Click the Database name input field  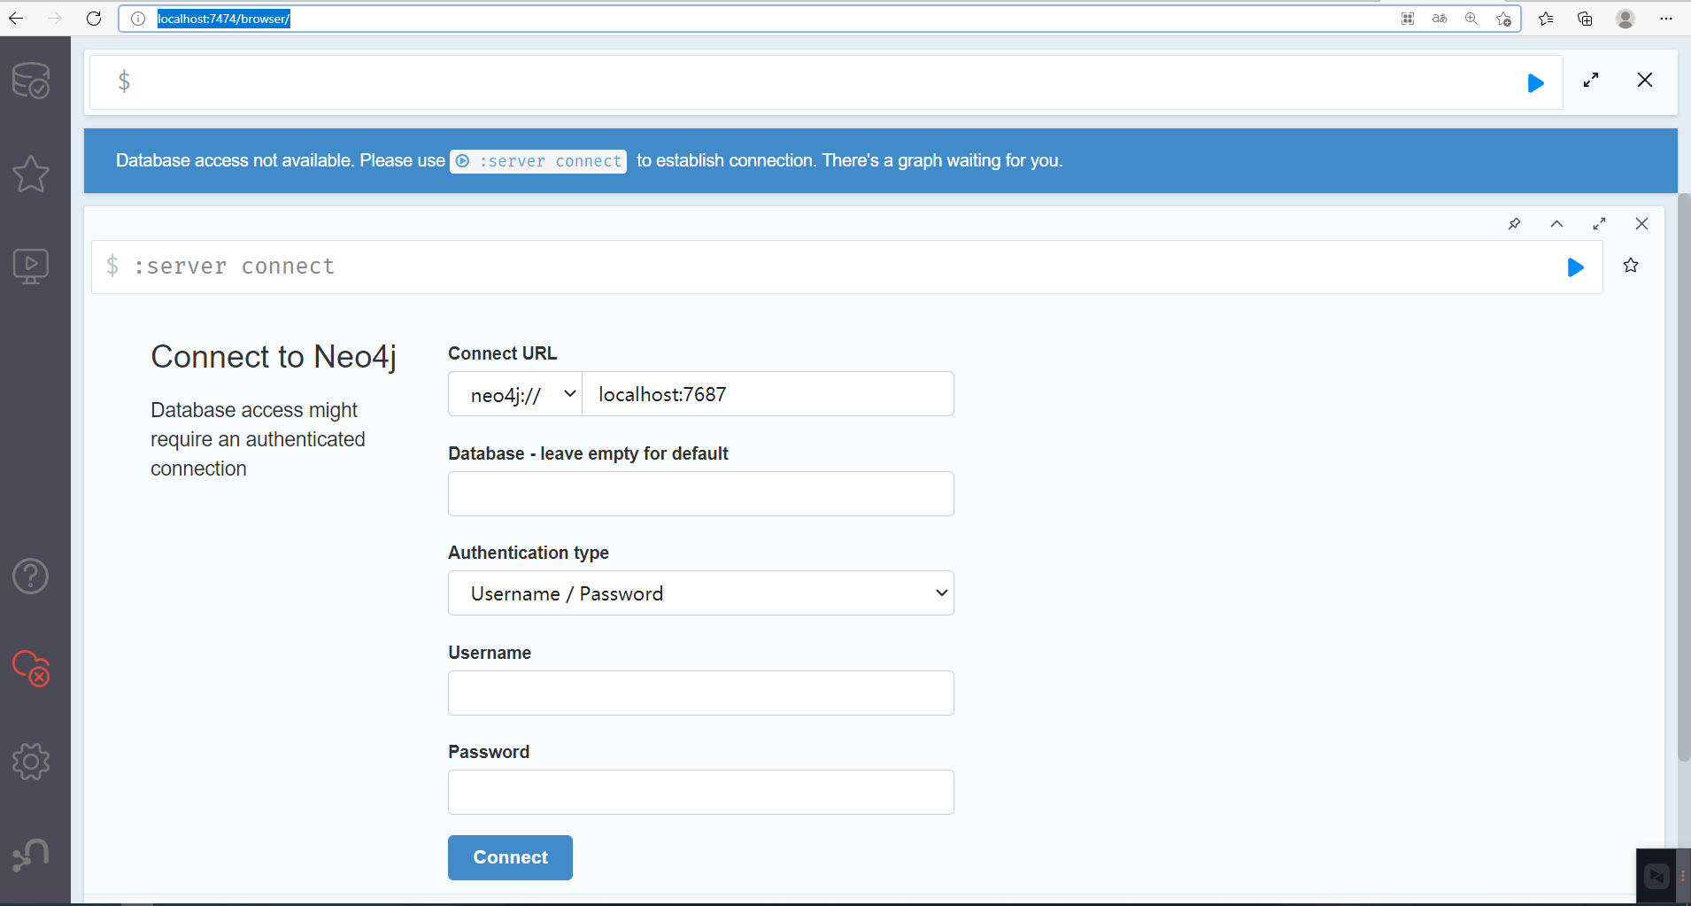[x=701, y=494]
